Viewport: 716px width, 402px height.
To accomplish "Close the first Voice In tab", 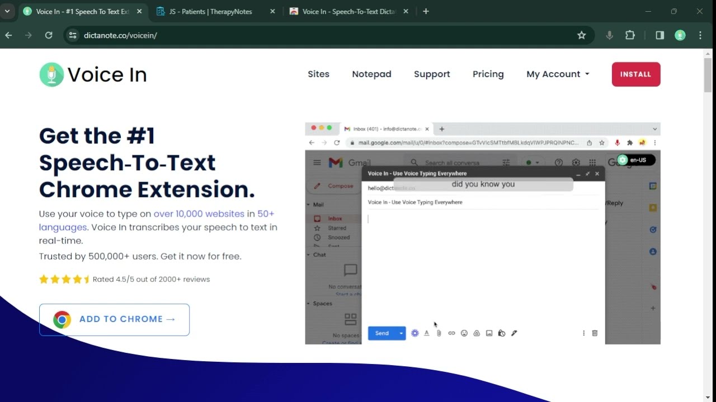I will point(139,11).
